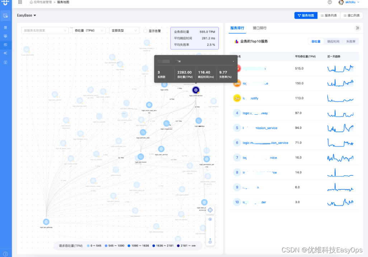368x257 pixels.
Task: Select the logic.user_service node
Action: 161,149
